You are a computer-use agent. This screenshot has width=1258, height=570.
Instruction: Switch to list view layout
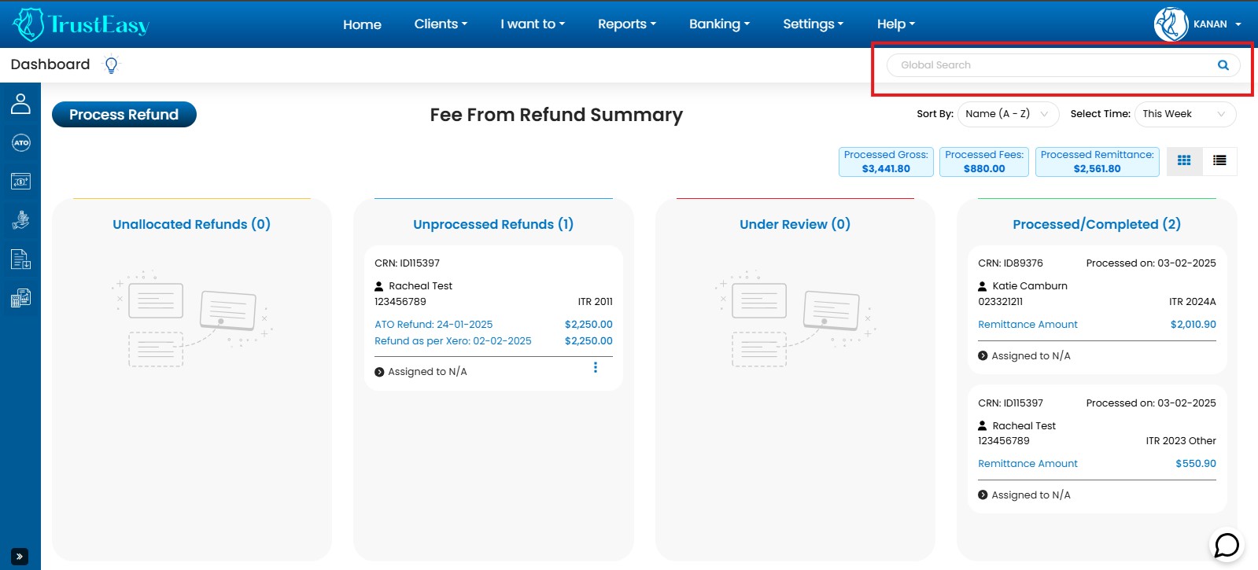click(1219, 160)
